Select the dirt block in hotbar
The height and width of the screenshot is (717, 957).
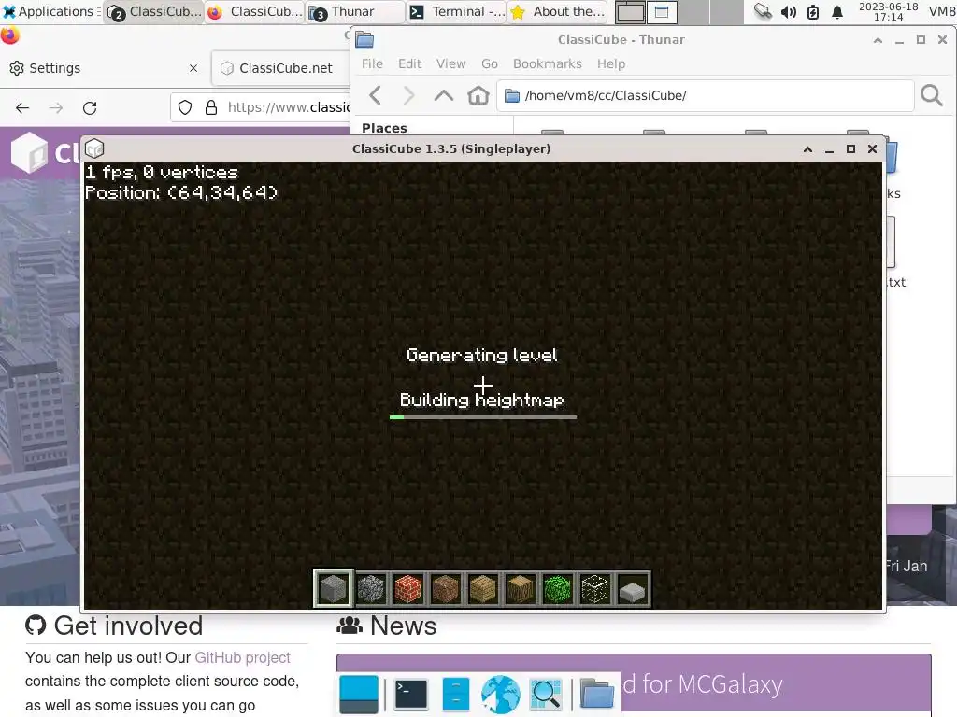pos(446,589)
